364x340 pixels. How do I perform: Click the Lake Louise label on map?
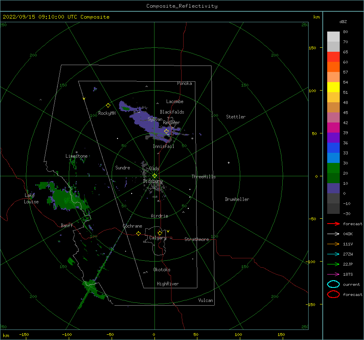tap(31, 199)
